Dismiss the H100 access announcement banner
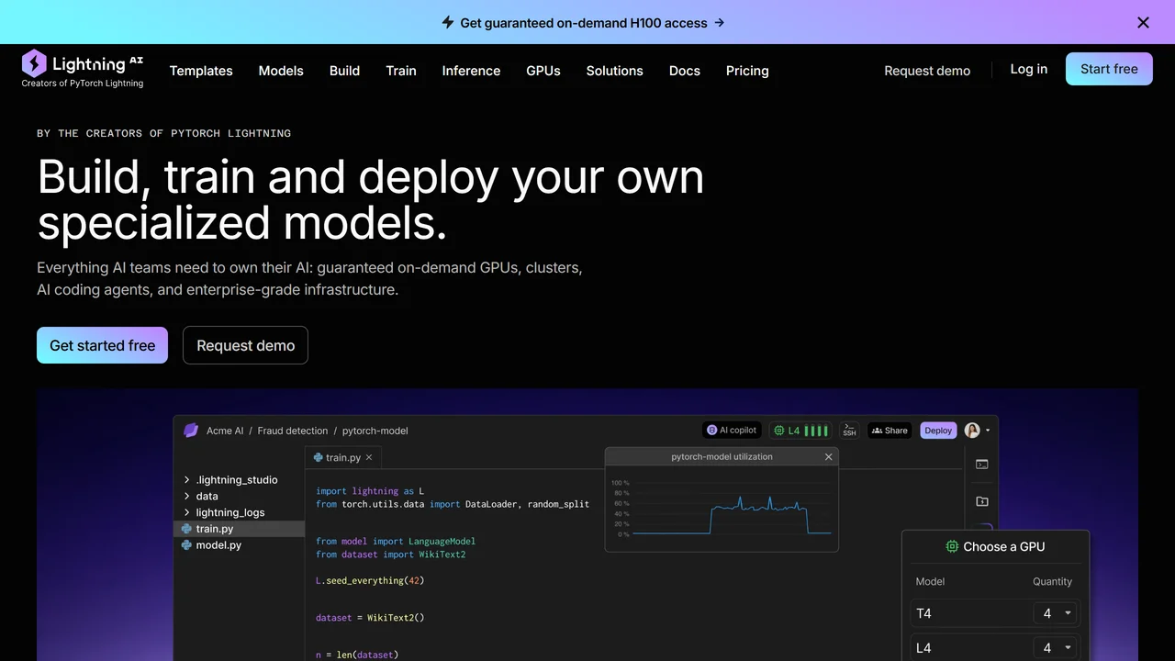Viewport: 1175px width, 661px height. point(1143,22)
